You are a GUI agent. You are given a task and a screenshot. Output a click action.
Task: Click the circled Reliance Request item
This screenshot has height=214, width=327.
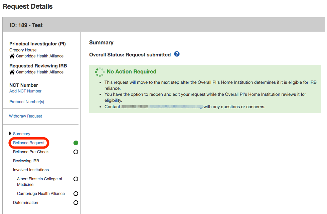28,143
